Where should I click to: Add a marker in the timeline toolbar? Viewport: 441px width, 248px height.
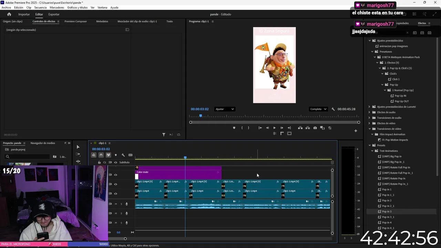coord(116,155)
